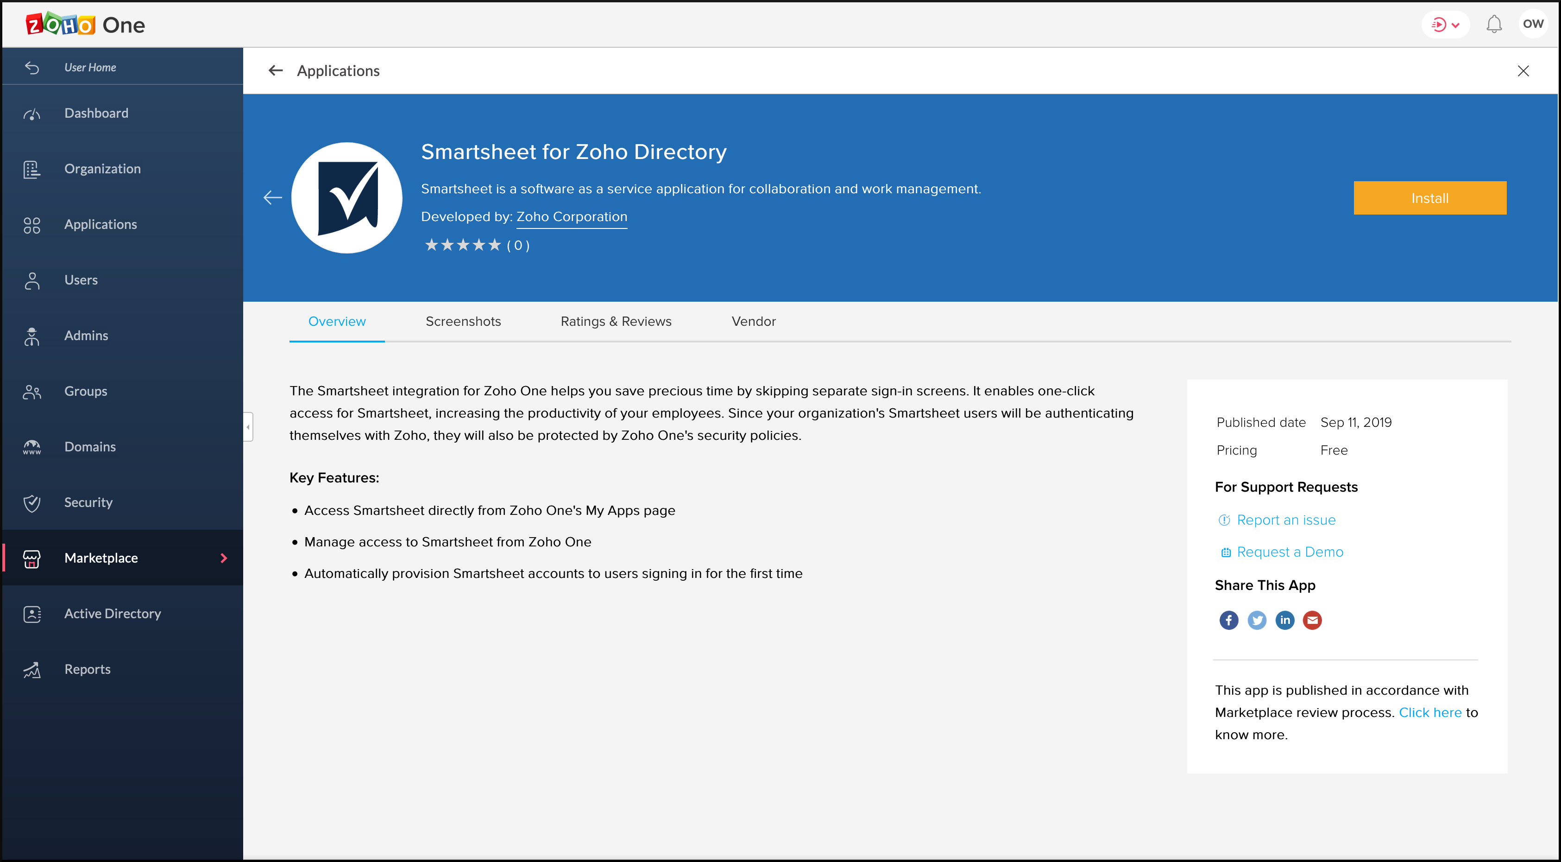The width and height of the screenshot is (1561, 862).
Task: Open the Zoho Corporation developer link
Action: (x=572, y=217)
